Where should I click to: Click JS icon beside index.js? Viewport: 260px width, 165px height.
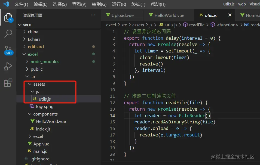point(32,129)
